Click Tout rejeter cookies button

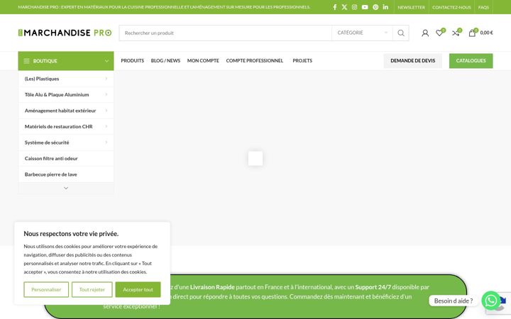92,289
